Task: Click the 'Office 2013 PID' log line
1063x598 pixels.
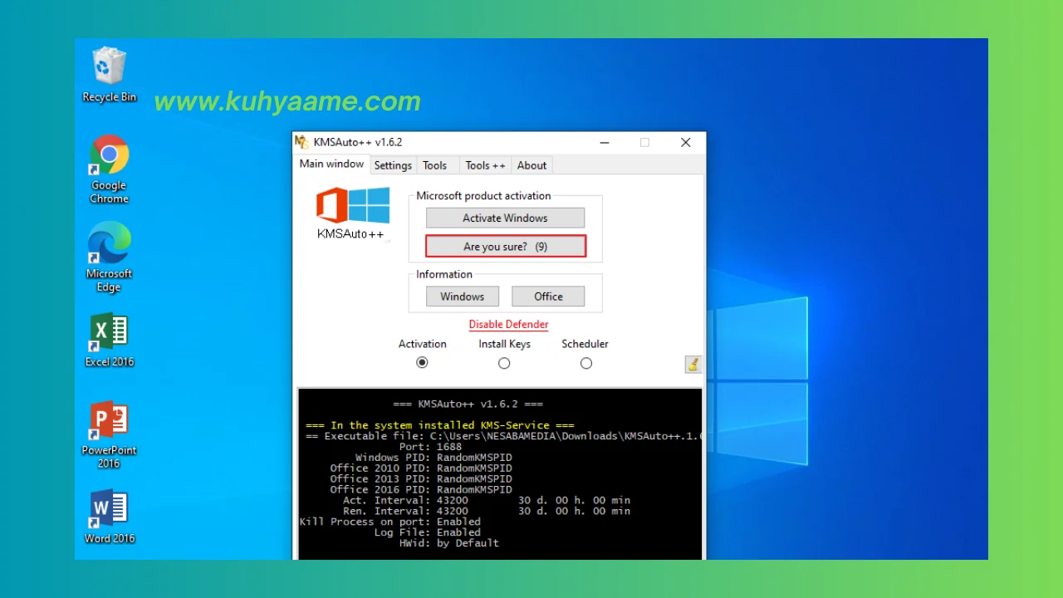Action: [421, 479]
